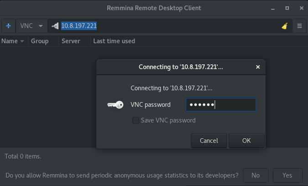Open the hamburger menu
The width and height of the screenshot is (308, 186).
(299, 26)
